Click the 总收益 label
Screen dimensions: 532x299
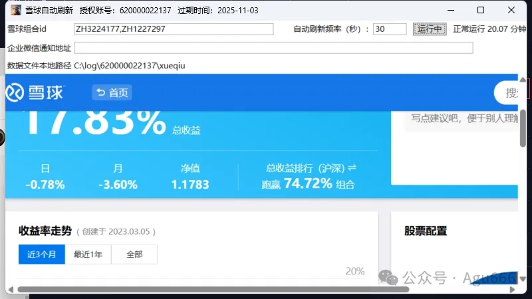(x=186, y=130)
